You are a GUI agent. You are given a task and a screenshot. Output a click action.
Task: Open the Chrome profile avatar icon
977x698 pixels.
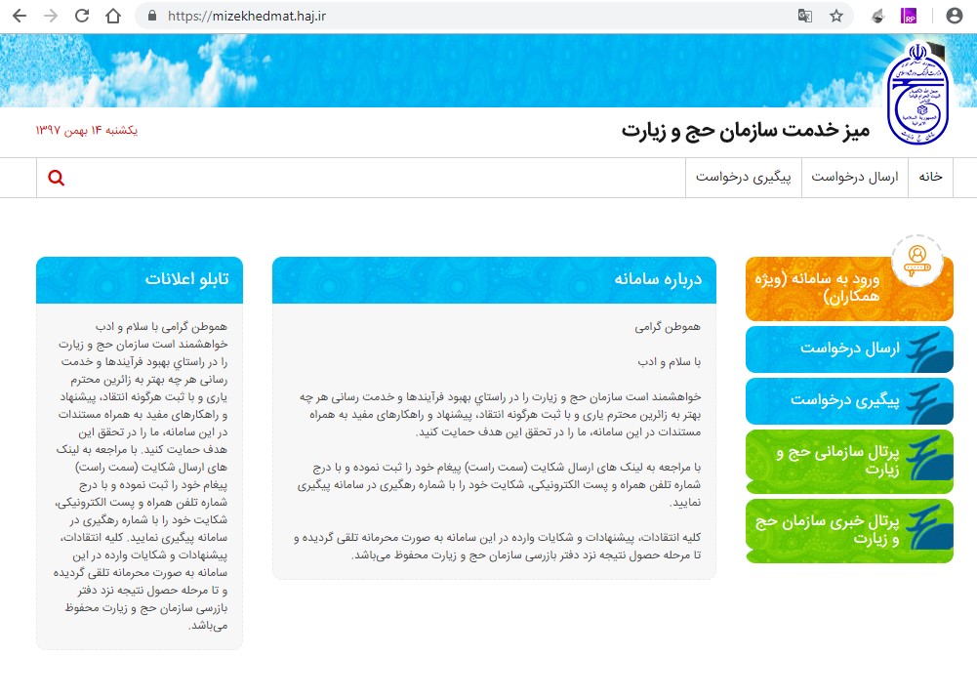click(x=954, y=16)
